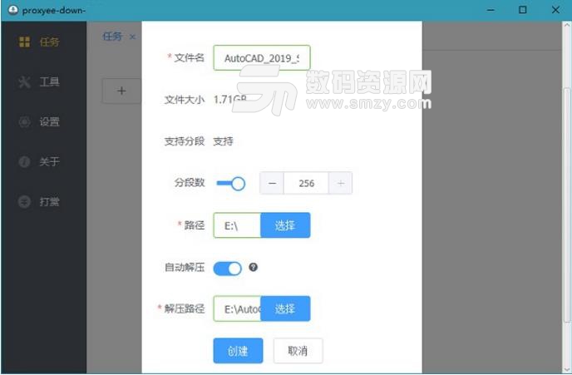This screenshot has width=572, height=375.
Task: Click the 解压路径 input field
Action: click(x=237, y=309)
